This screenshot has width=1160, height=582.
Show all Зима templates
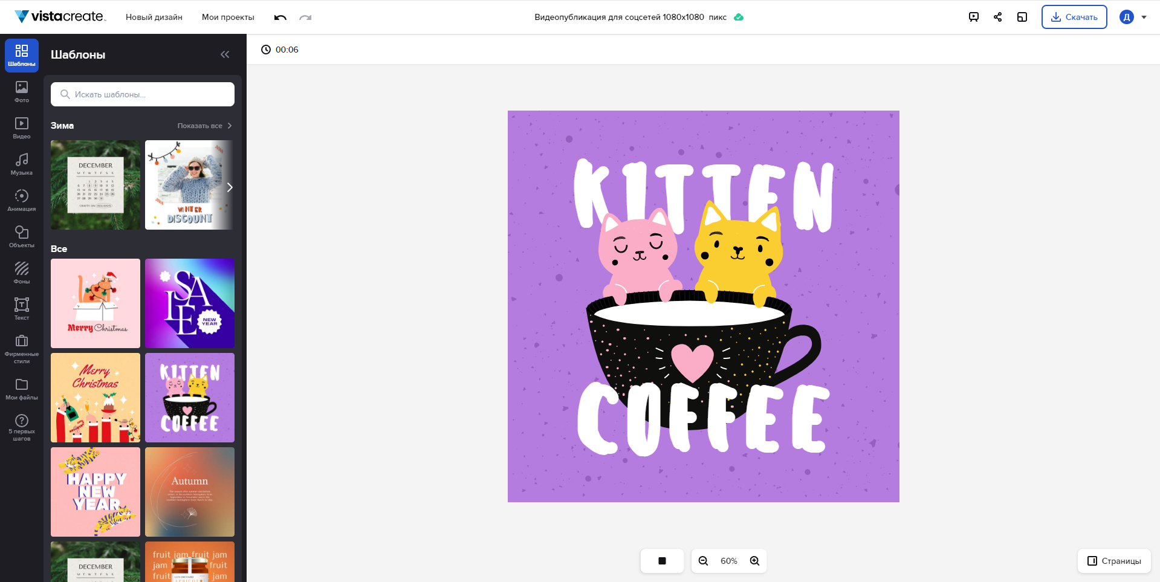204,126
